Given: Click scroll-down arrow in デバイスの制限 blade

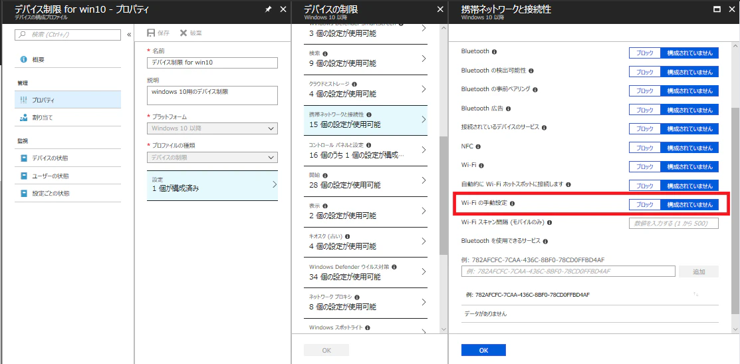Looking at the screenshot, I should 443,329.
